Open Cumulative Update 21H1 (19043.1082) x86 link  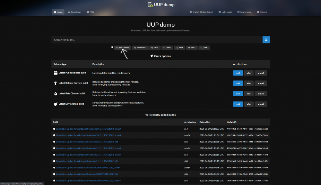pos(87,161)
